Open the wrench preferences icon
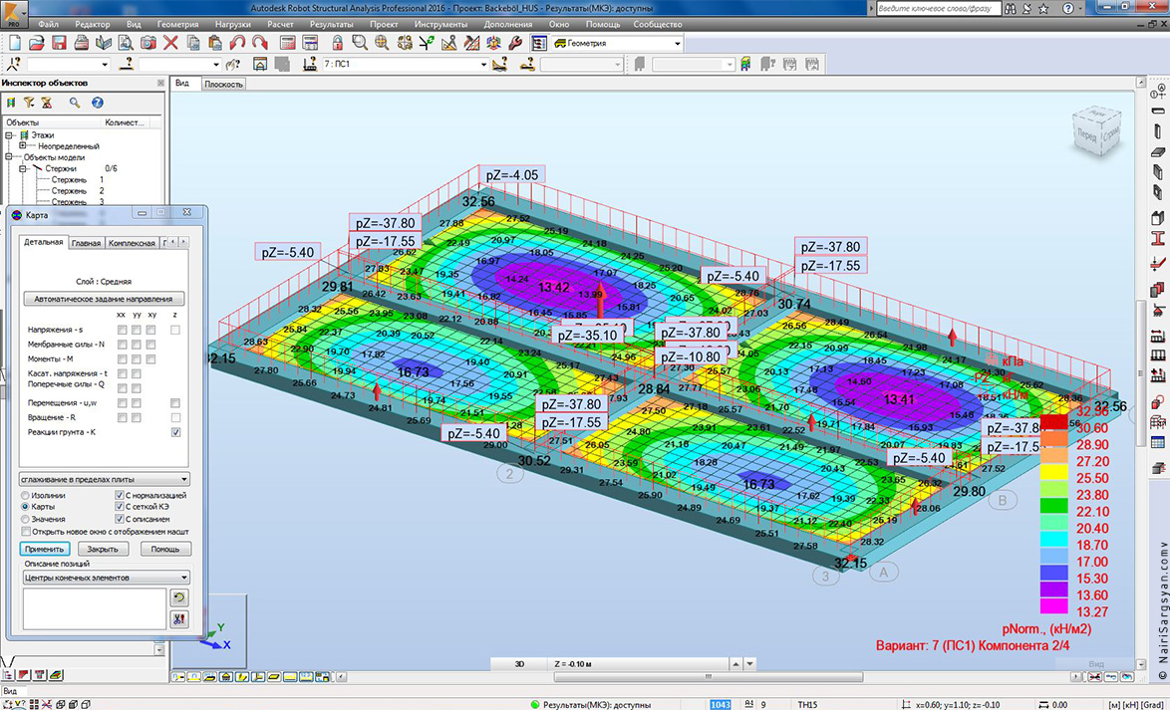This screenshot has height=710, width=1170. pyautogui.click(x=515, y=43)
